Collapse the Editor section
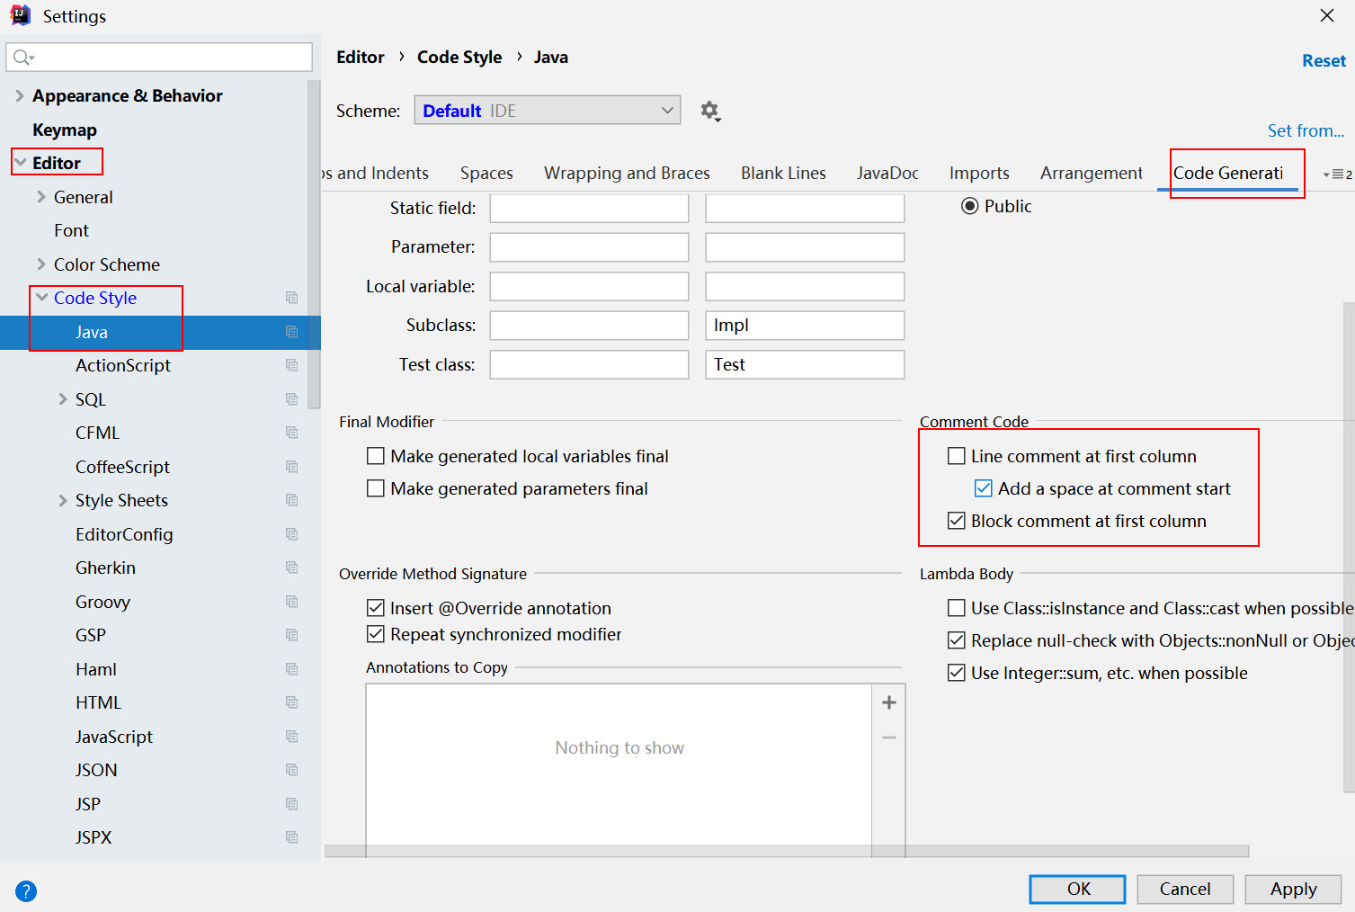This screenshot has width=1355, height=912. tap(21, 163)
